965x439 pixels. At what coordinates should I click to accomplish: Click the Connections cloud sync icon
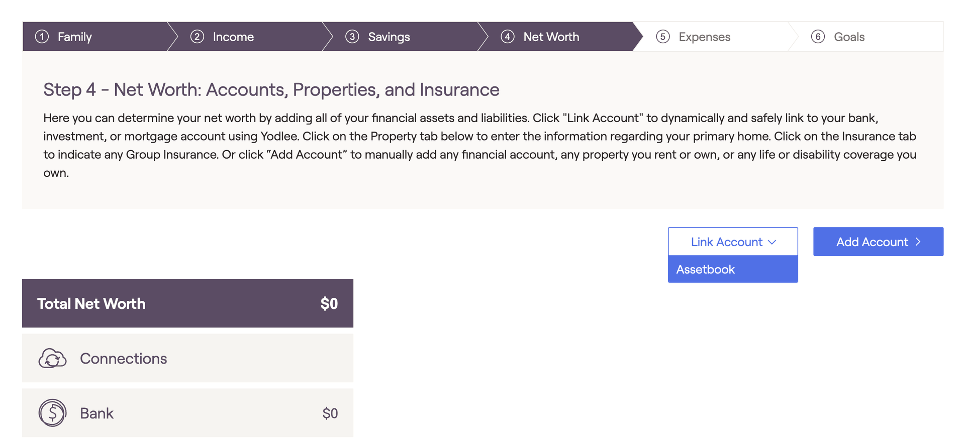tap(52, 358)
